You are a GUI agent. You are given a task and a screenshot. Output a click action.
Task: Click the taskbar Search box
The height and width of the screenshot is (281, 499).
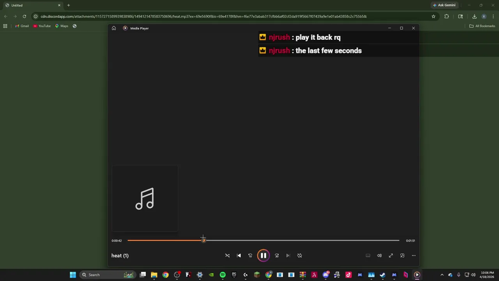pos(108,275)
